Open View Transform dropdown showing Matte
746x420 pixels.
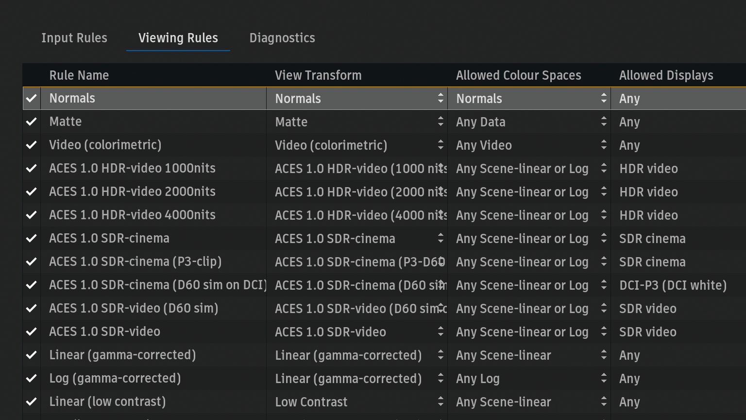pyautogui.click(x=357, y=122)
